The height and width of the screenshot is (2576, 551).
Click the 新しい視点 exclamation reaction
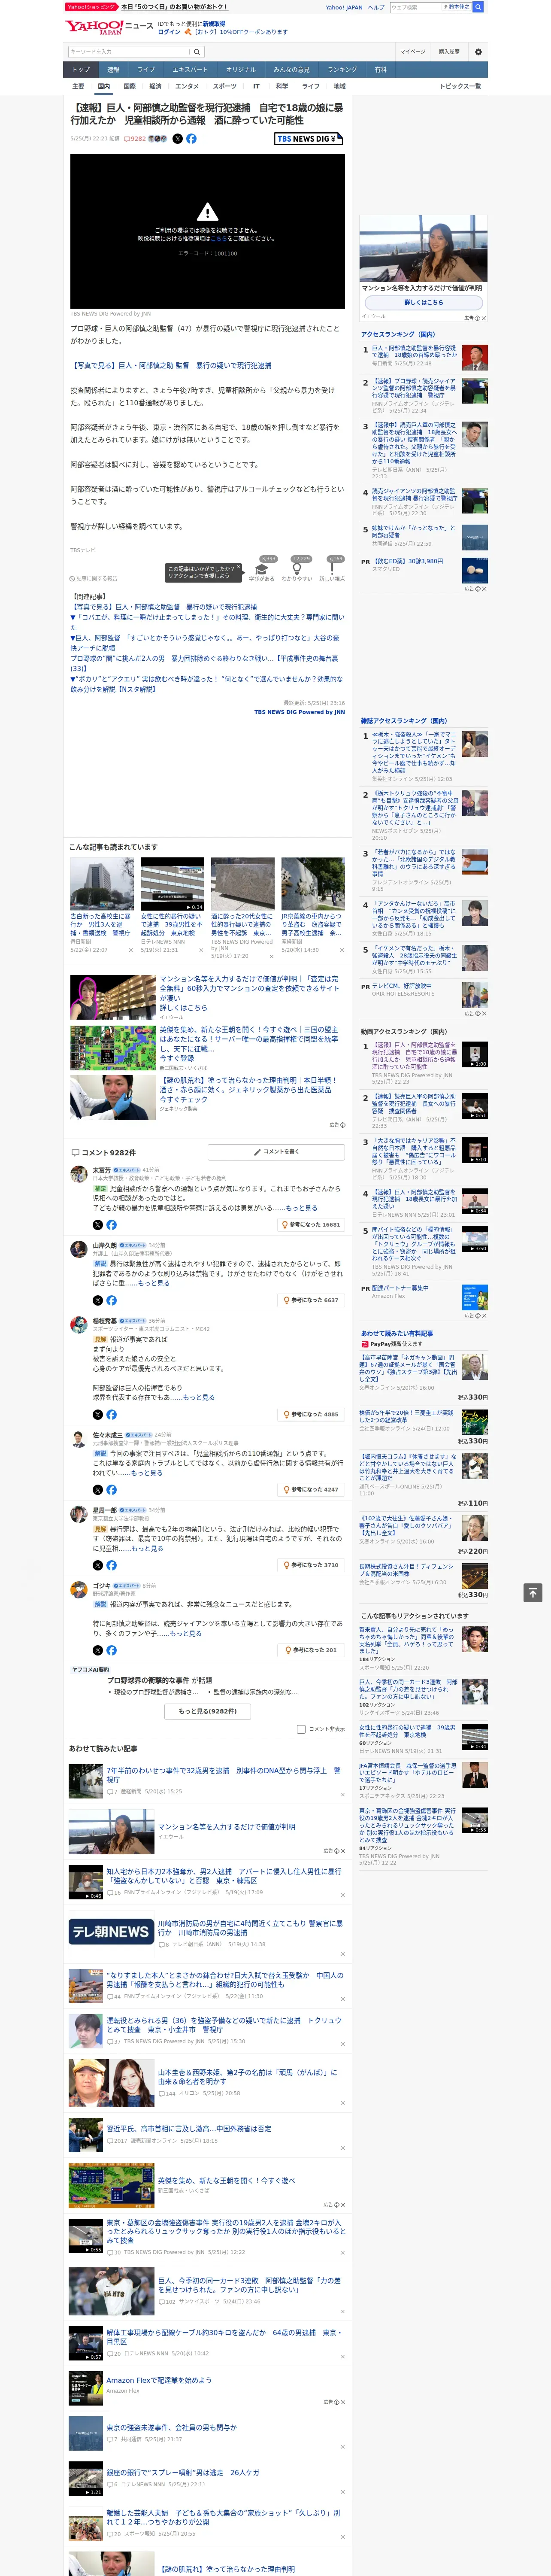point(332,569)
